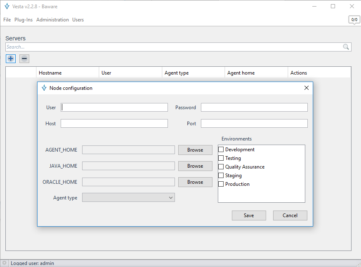Image resolution: width=361 pixels, height=267 pixels.
Task: Enable the Development environment checkbox
Action: [x=221, y=150]
